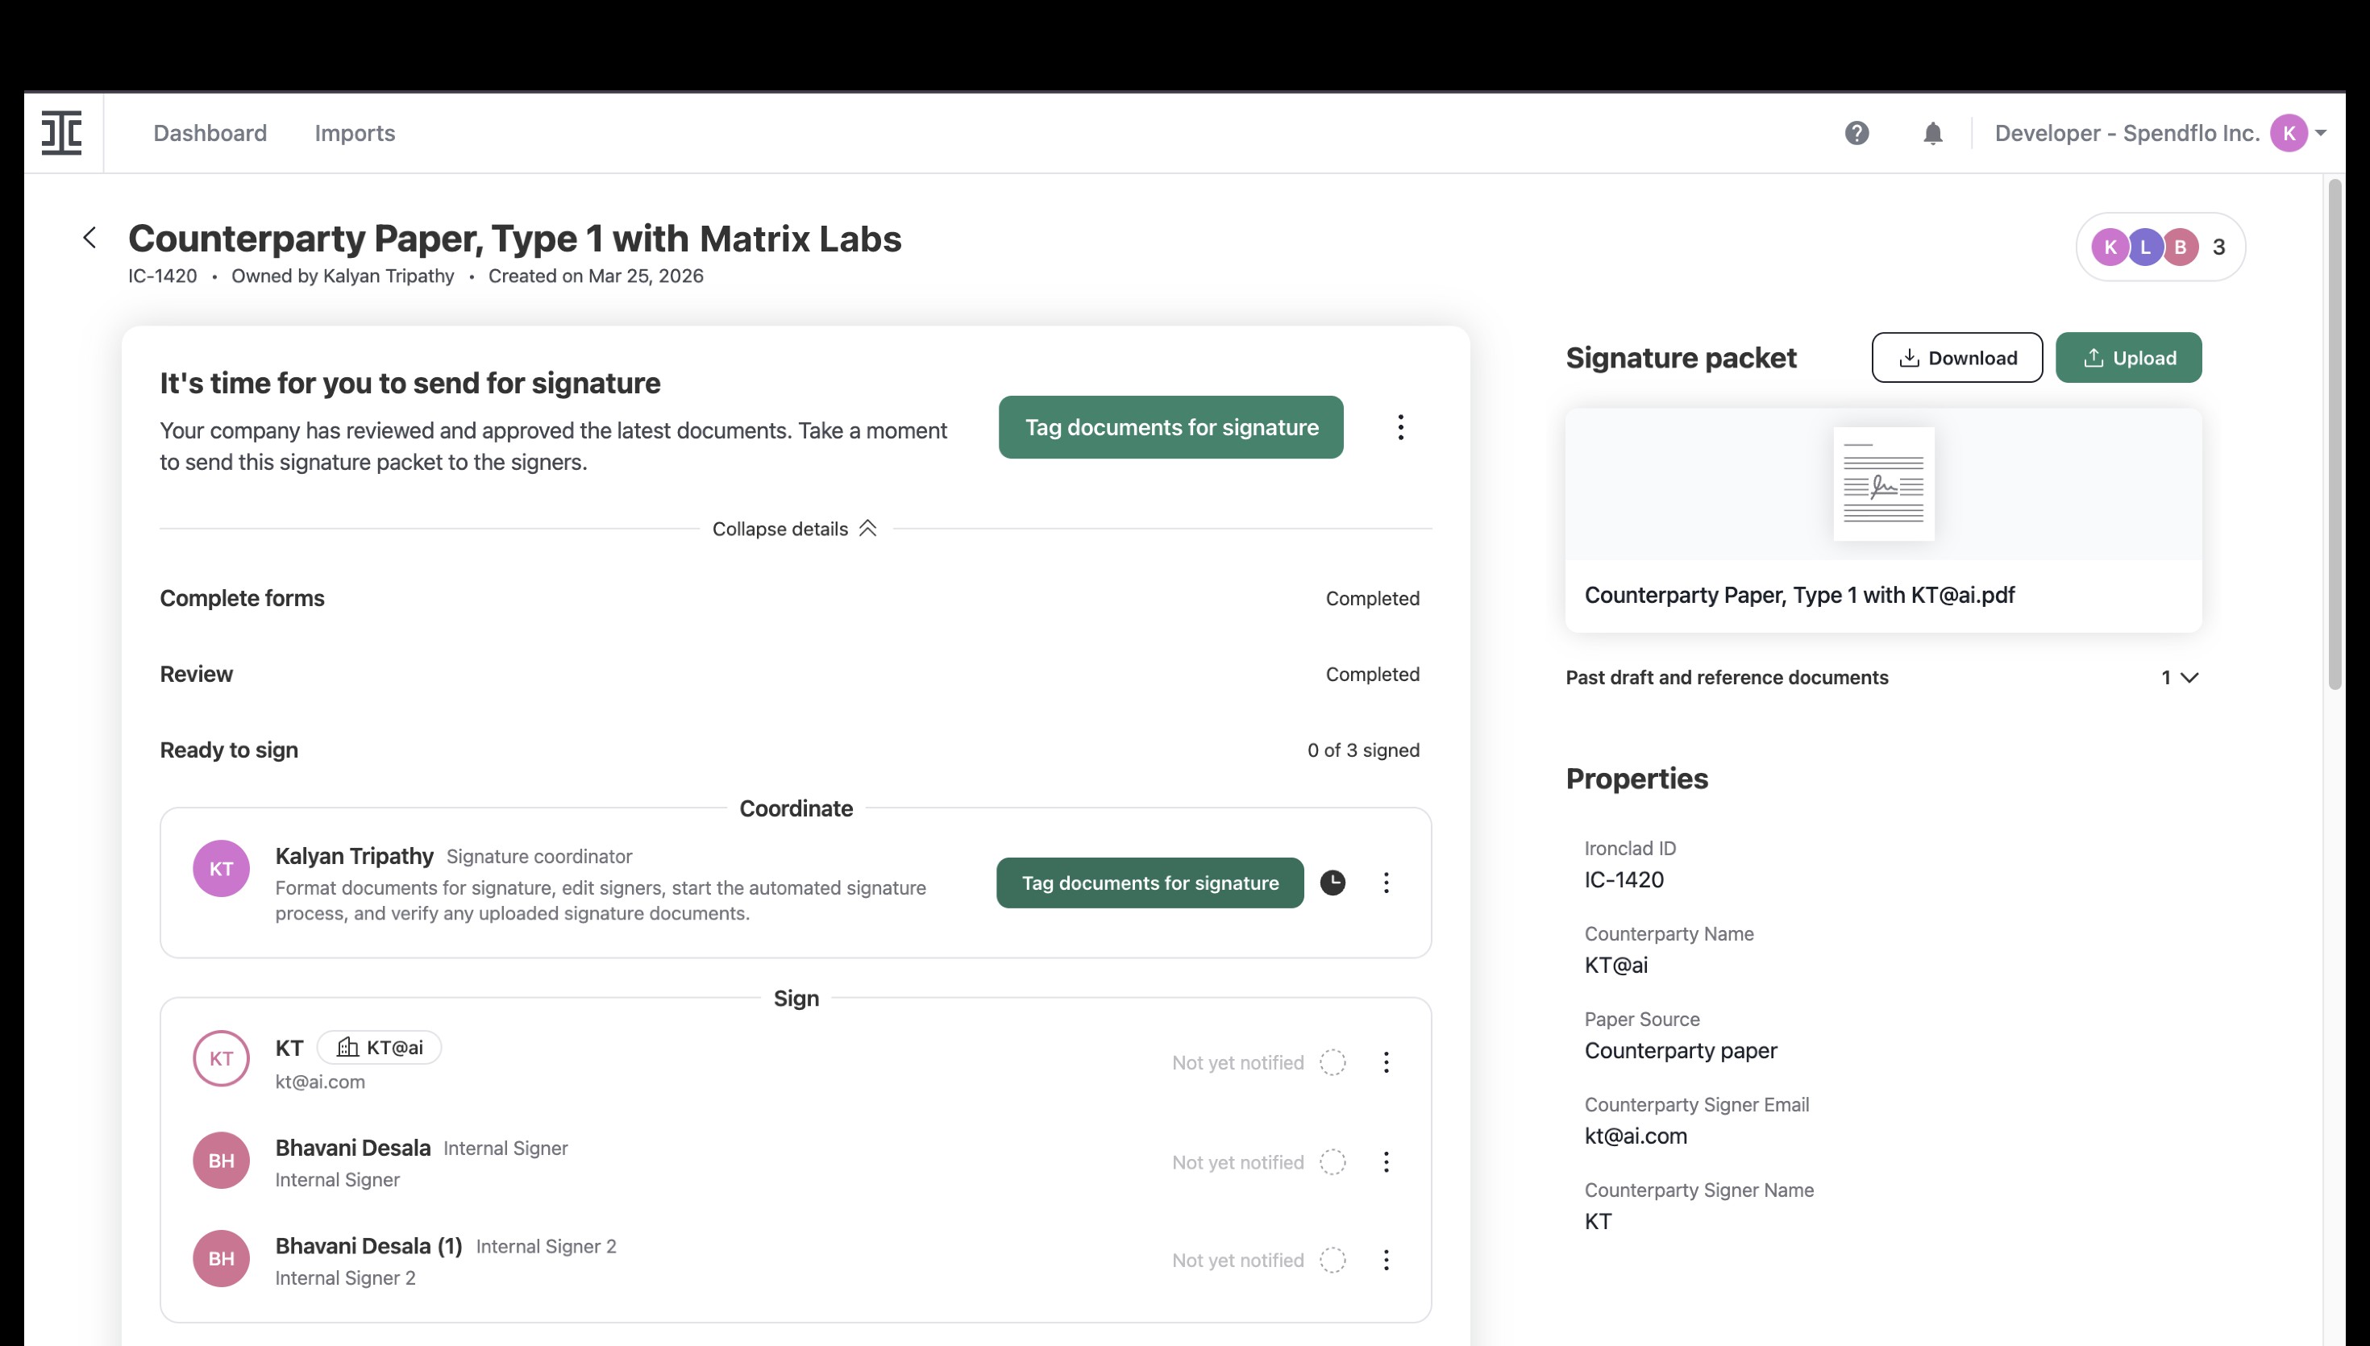This screenshot has width=2370, height=1346.
Task: Click status circle for Bhavani Desala (1)
Action: point(1332,1260)
